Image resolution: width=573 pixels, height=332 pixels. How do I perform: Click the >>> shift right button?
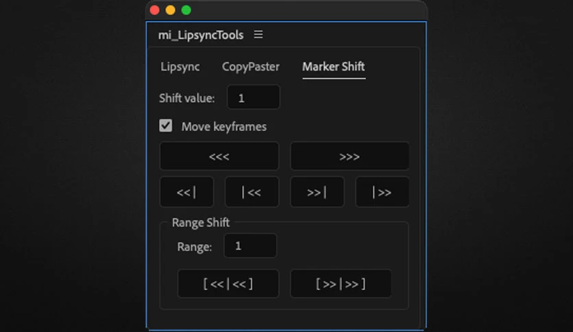[x=350, y=156]
